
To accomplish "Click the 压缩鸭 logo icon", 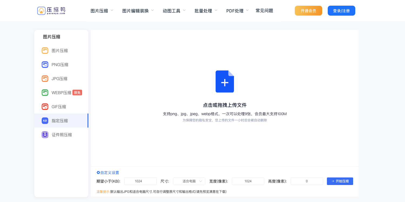I will coord(41,11).
